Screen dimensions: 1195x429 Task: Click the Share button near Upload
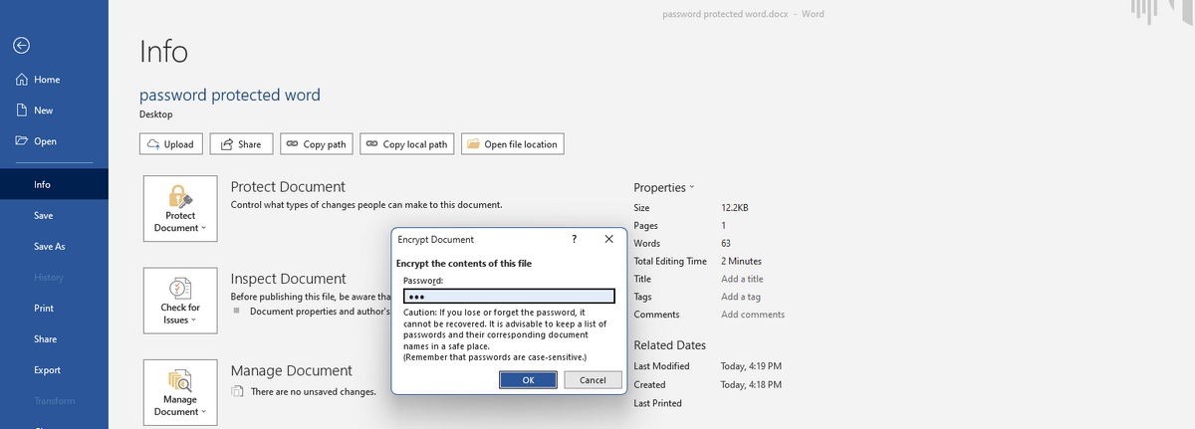tap(241, 144)
